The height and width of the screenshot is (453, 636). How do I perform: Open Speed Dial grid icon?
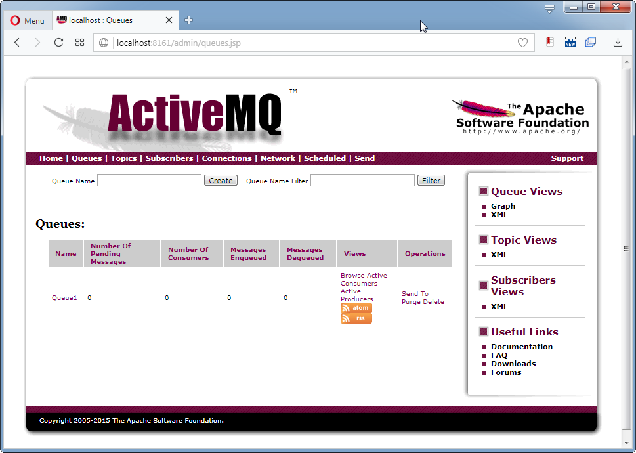coord(80,43)
